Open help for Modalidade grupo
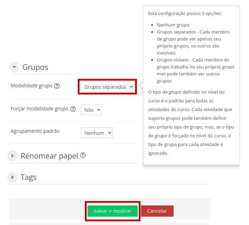The width and height of the screenshot is (249, 225). (x=57, y=86)
